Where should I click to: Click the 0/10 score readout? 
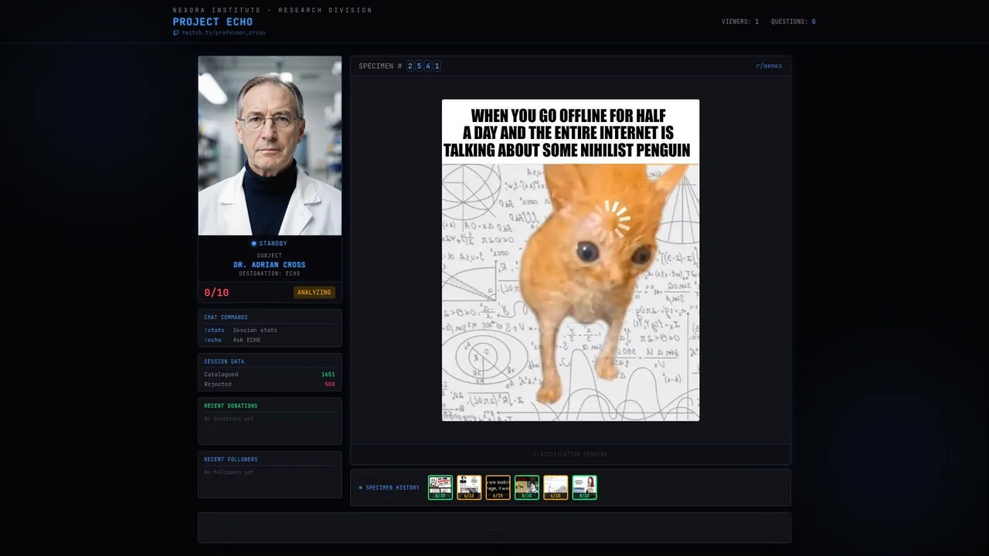click(216, 293)
